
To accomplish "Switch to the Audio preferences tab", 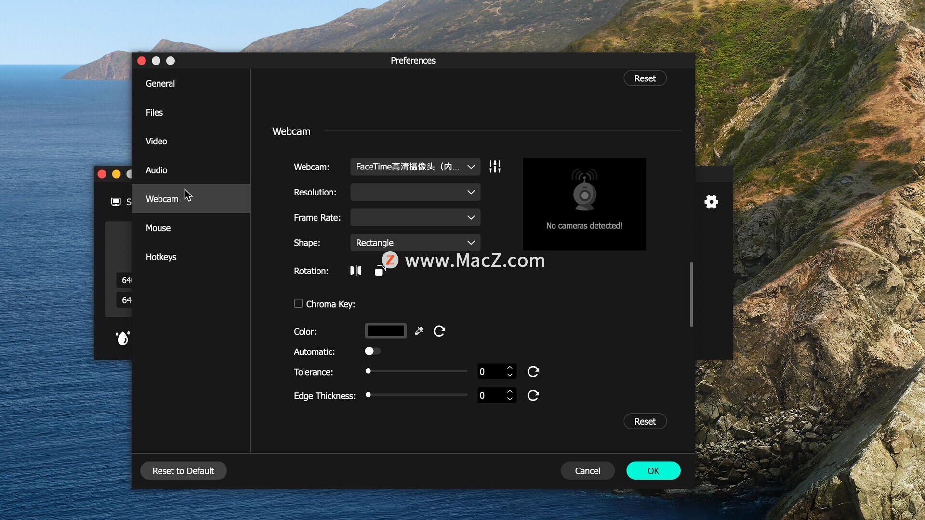I will [157, 170].
